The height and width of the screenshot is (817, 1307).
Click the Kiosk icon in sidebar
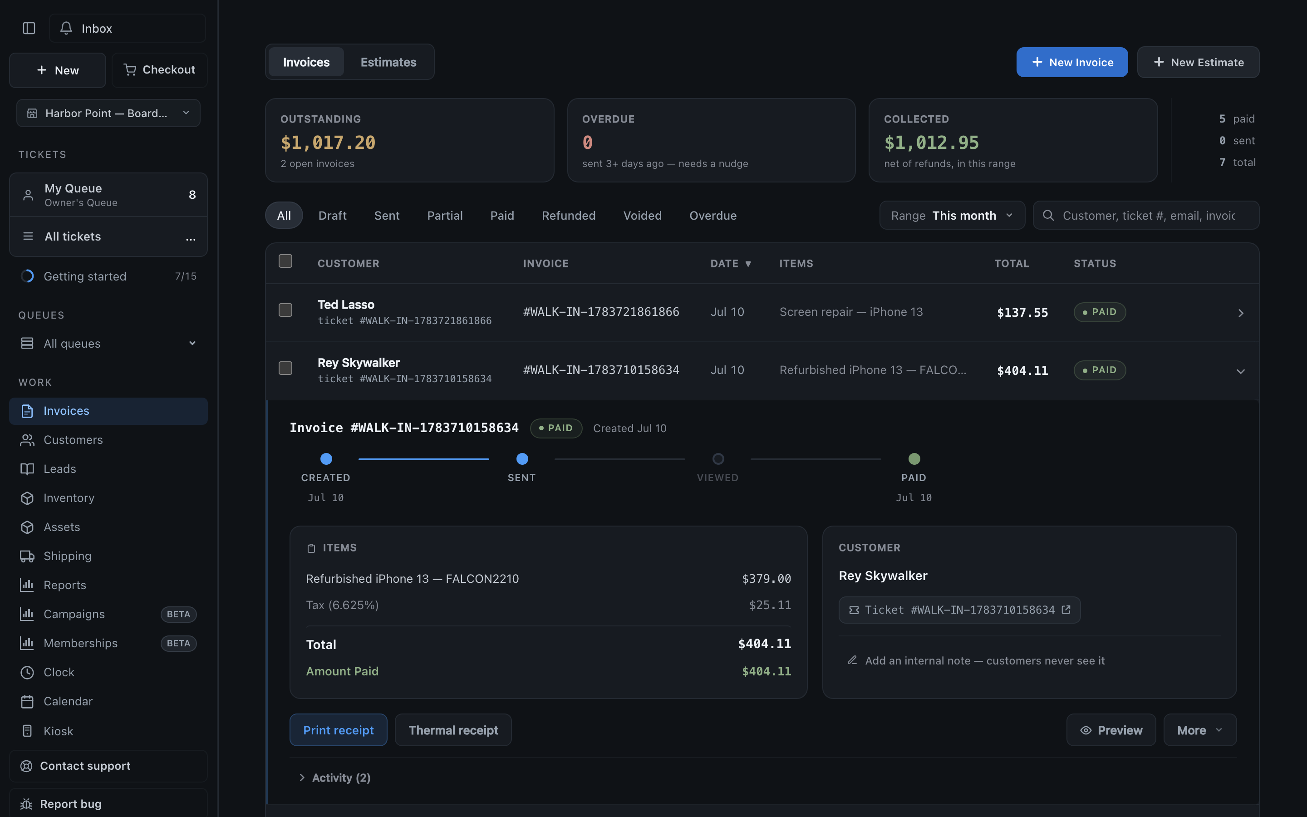click(x=27, y=731)
